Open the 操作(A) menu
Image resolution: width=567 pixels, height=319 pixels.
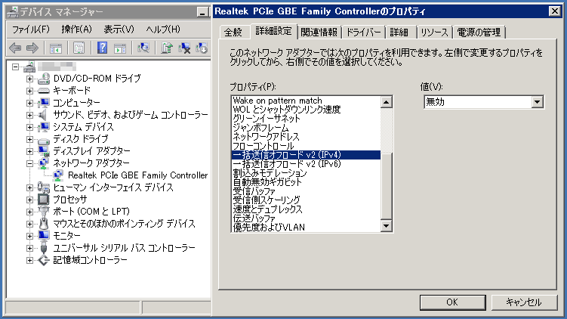coord(76,29)
